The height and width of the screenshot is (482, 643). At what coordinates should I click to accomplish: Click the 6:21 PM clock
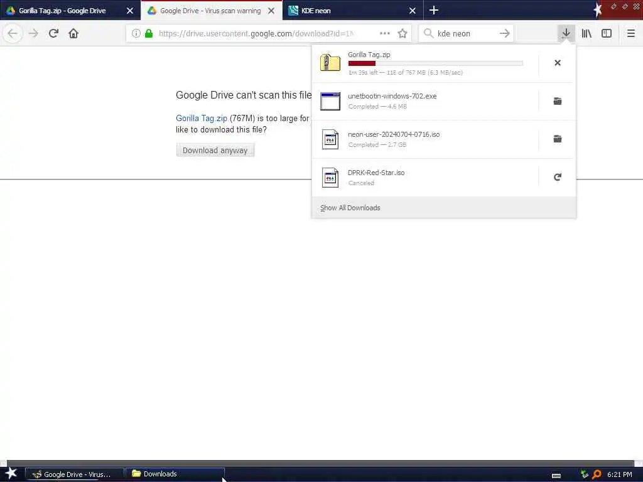[620, 474]
